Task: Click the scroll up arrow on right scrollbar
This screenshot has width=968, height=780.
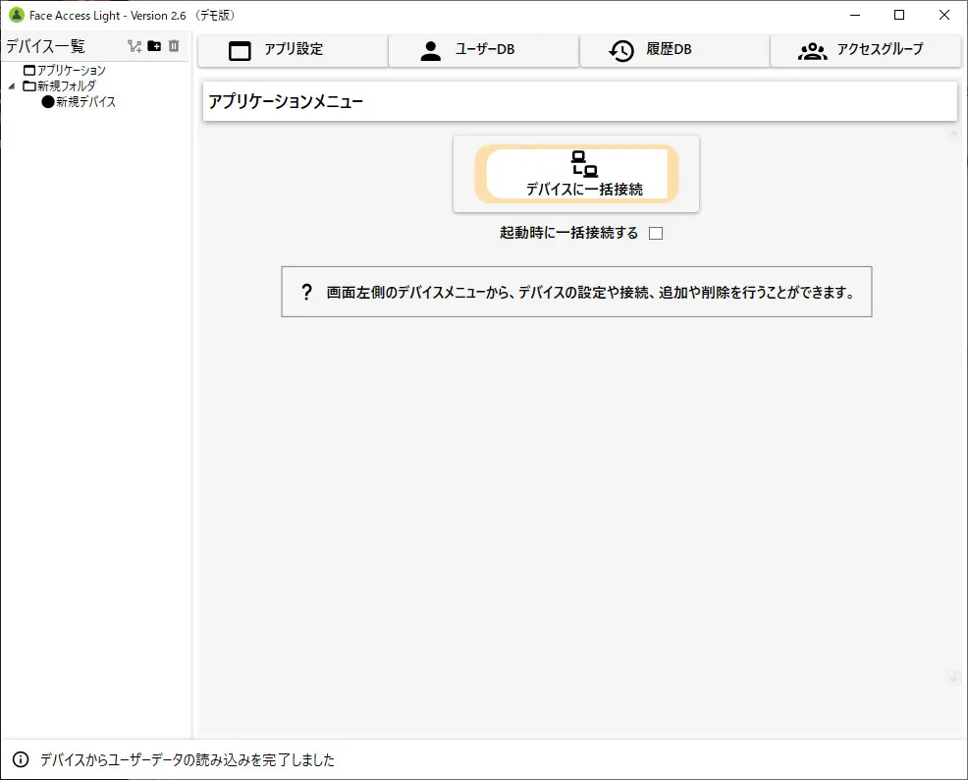Action: click(x=953, y=136)
